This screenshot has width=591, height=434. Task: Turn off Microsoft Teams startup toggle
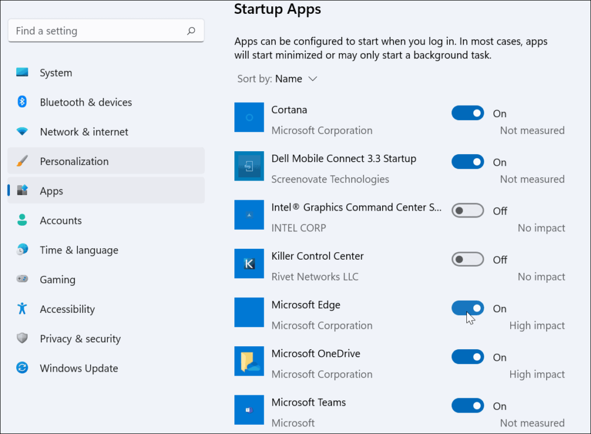pyautogui.click(x=467, y=406)
